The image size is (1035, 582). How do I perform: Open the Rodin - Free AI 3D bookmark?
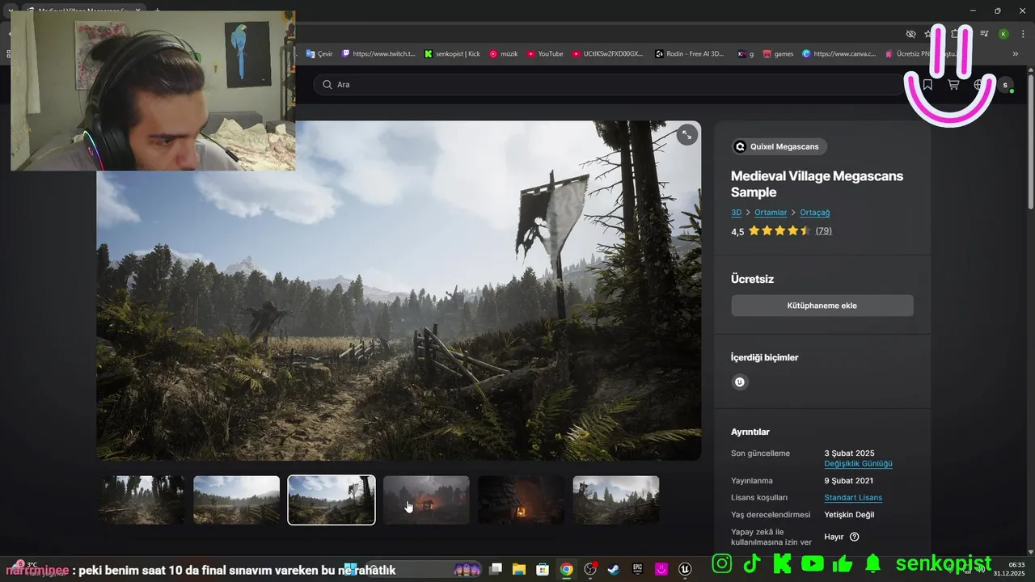pos(690,54)
